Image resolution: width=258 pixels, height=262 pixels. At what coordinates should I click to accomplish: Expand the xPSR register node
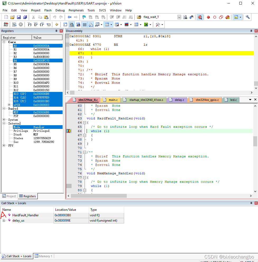click(x=9, y=105)
